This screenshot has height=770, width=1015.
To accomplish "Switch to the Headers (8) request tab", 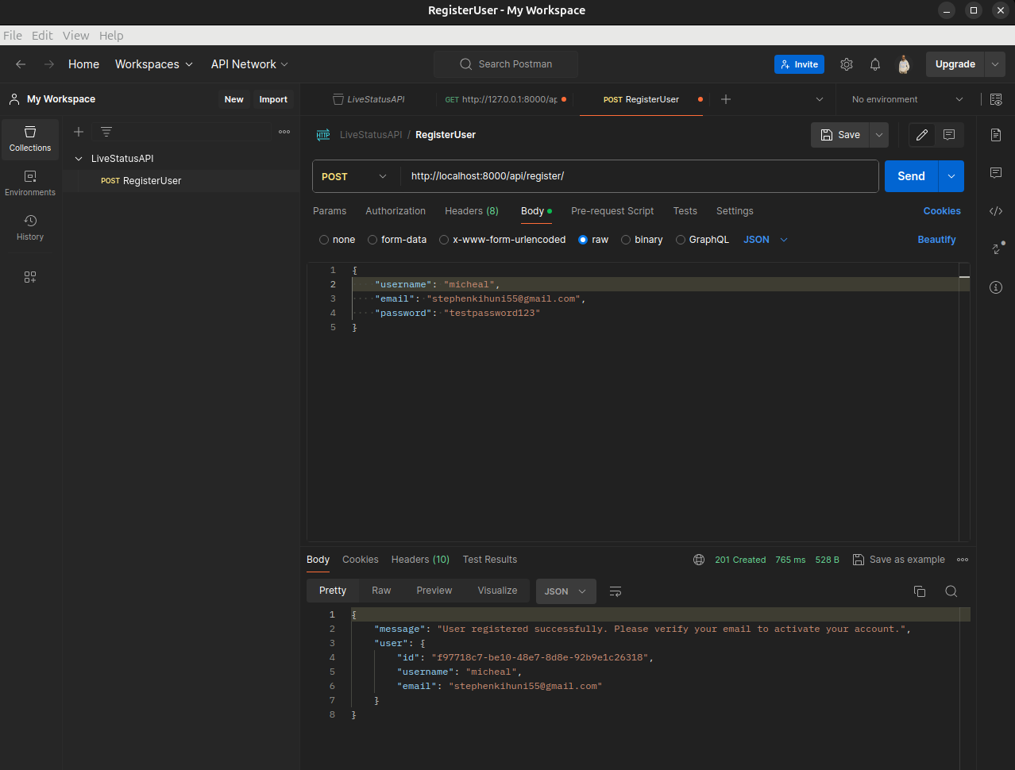I will [472, 211].
